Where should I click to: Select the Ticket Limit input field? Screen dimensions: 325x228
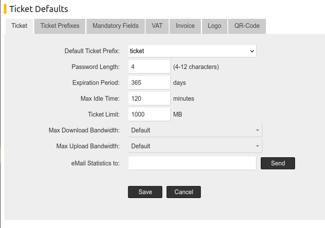click(149, 114)
